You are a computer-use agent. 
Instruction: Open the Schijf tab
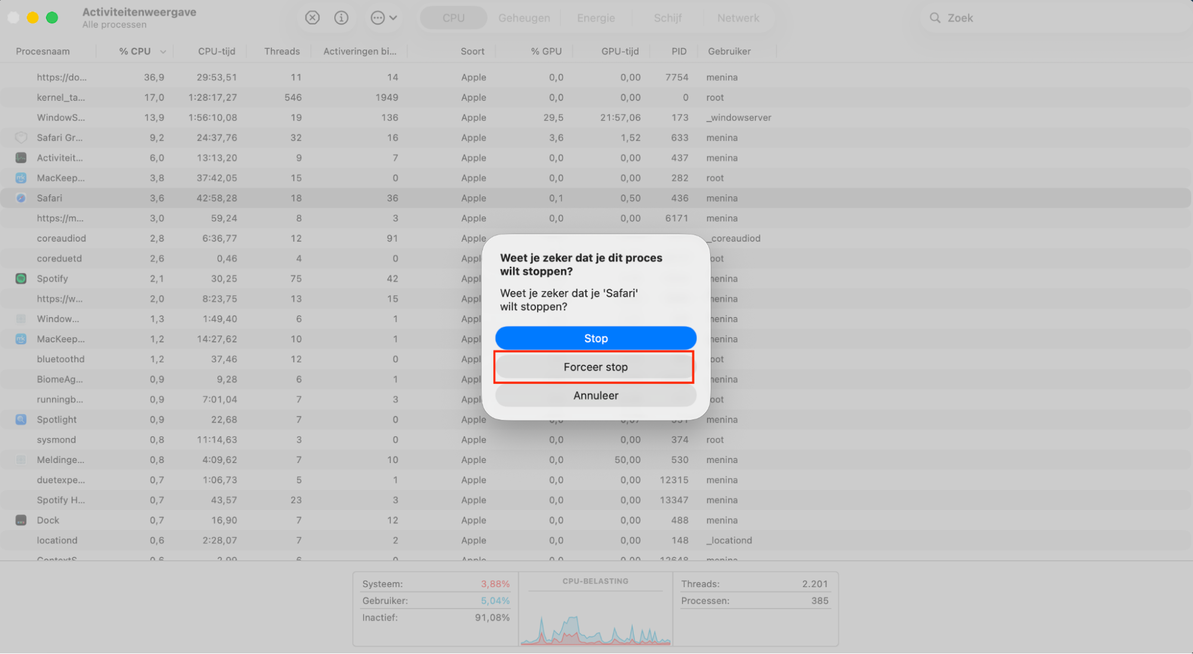667,17
